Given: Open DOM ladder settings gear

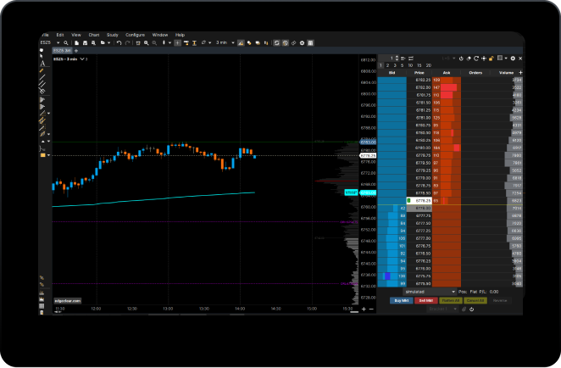Looking at the screenshot, I should pyautogui.click(x=514, y=59).
